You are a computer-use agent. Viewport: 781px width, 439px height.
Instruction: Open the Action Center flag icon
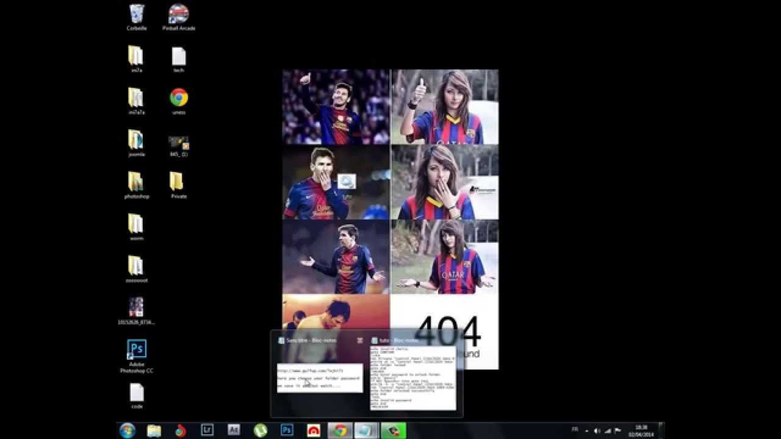[x=618, y=430]
